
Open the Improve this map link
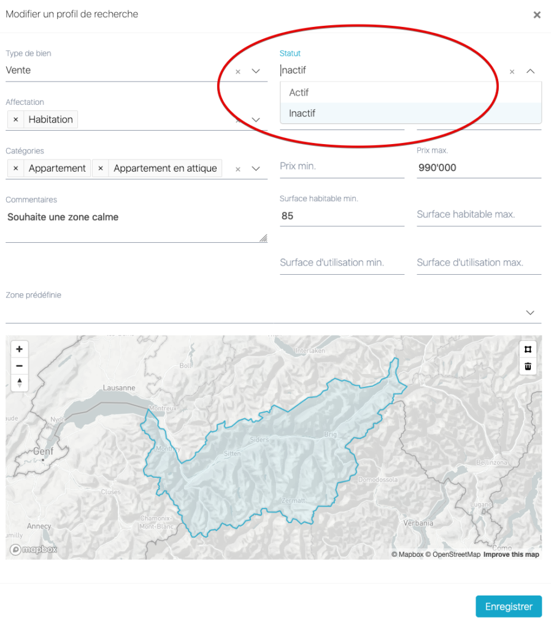pyautogui.click(x=511, y=554)
